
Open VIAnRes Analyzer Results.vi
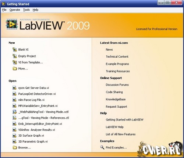coord(36,130)
